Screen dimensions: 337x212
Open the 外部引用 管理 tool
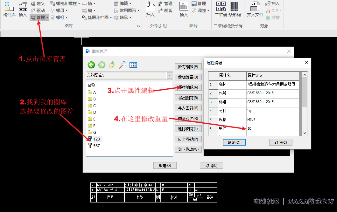coord(165,3)
